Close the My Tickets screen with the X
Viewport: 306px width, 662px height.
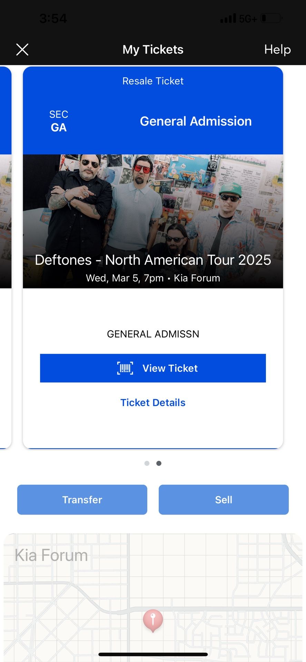pyautogui.click(x=22, y=49)
